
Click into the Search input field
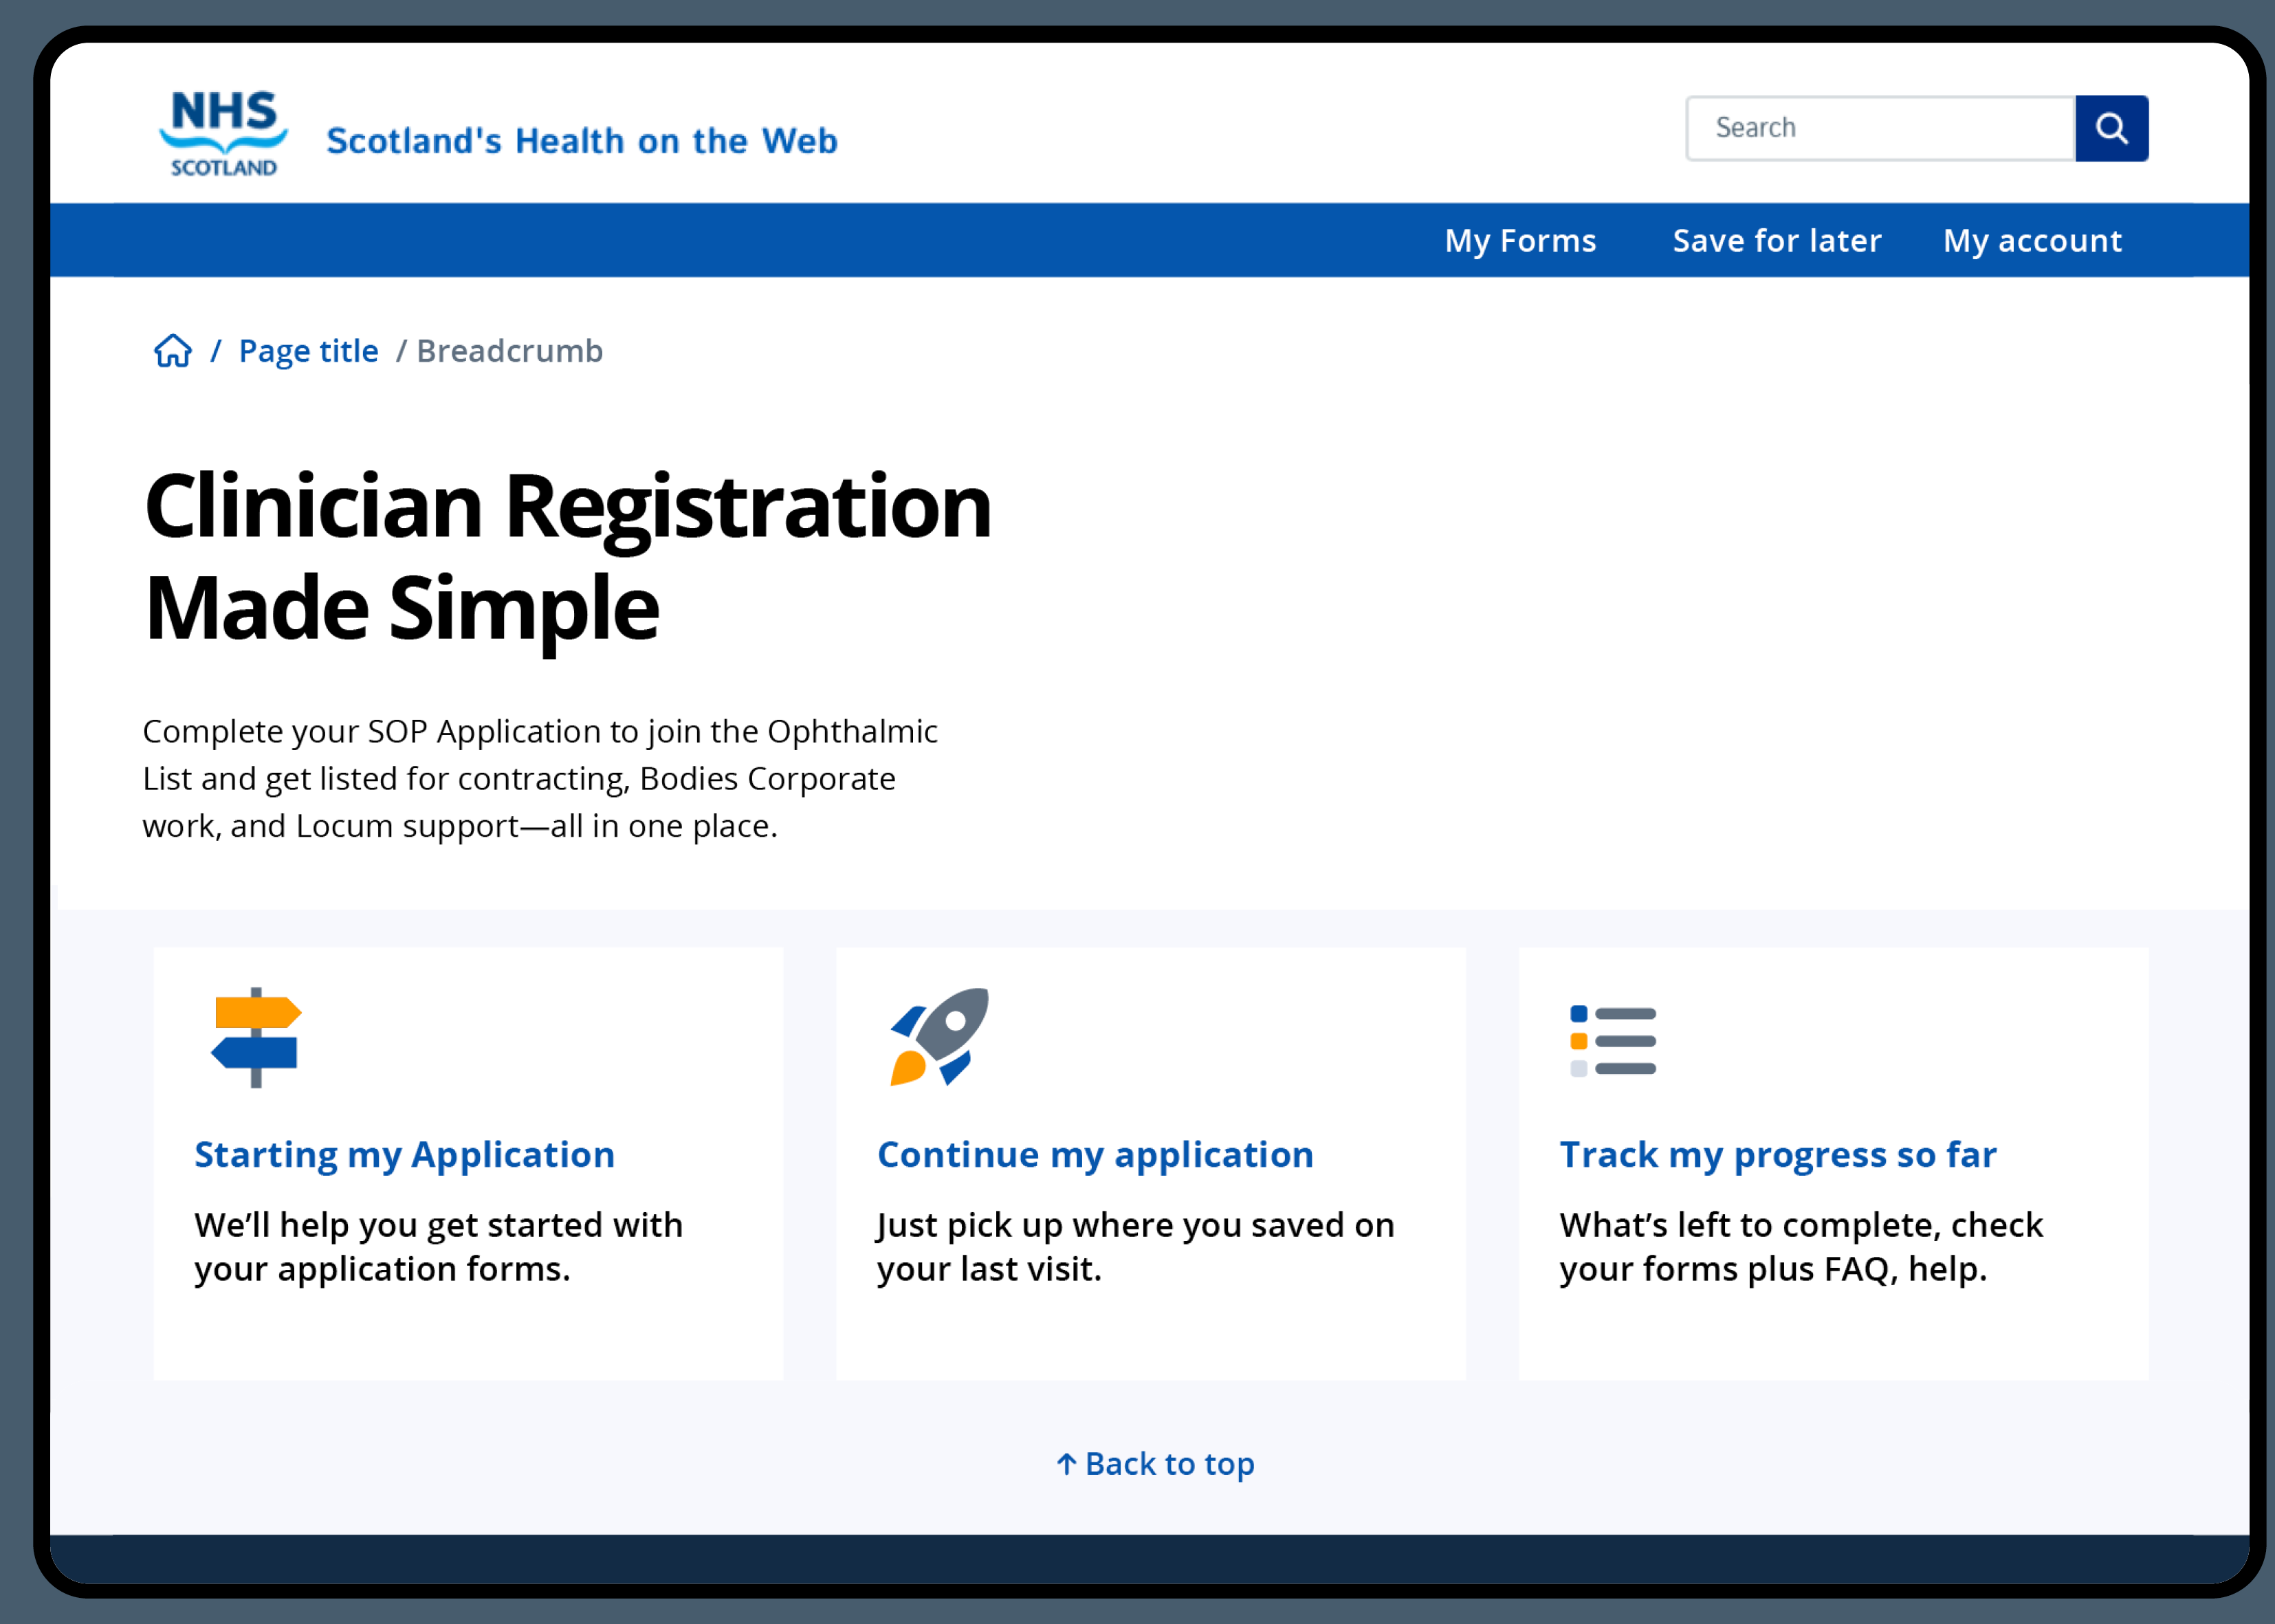[1880, 128]
